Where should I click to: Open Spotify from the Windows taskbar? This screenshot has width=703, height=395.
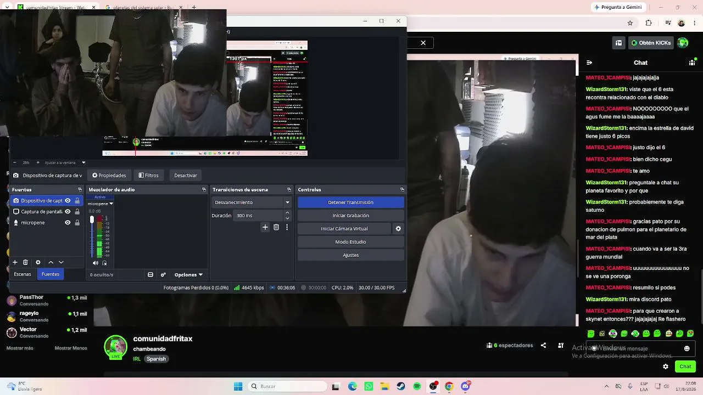(x=417, y=386)
